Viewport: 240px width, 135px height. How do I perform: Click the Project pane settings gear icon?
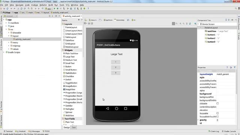[x=56, y=16]
